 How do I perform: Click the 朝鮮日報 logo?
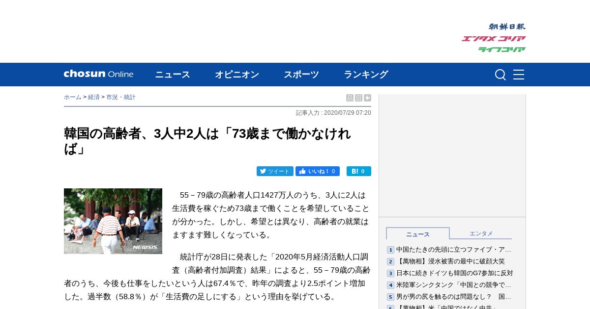[x=507, y=26]
